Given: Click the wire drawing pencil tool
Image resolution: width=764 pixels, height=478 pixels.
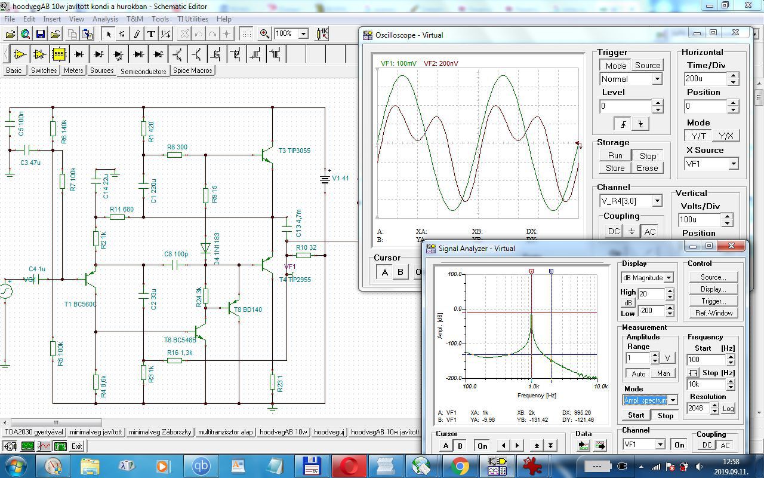Looking at the screenshot, I should pyautogui.click(x=137, y=34).
